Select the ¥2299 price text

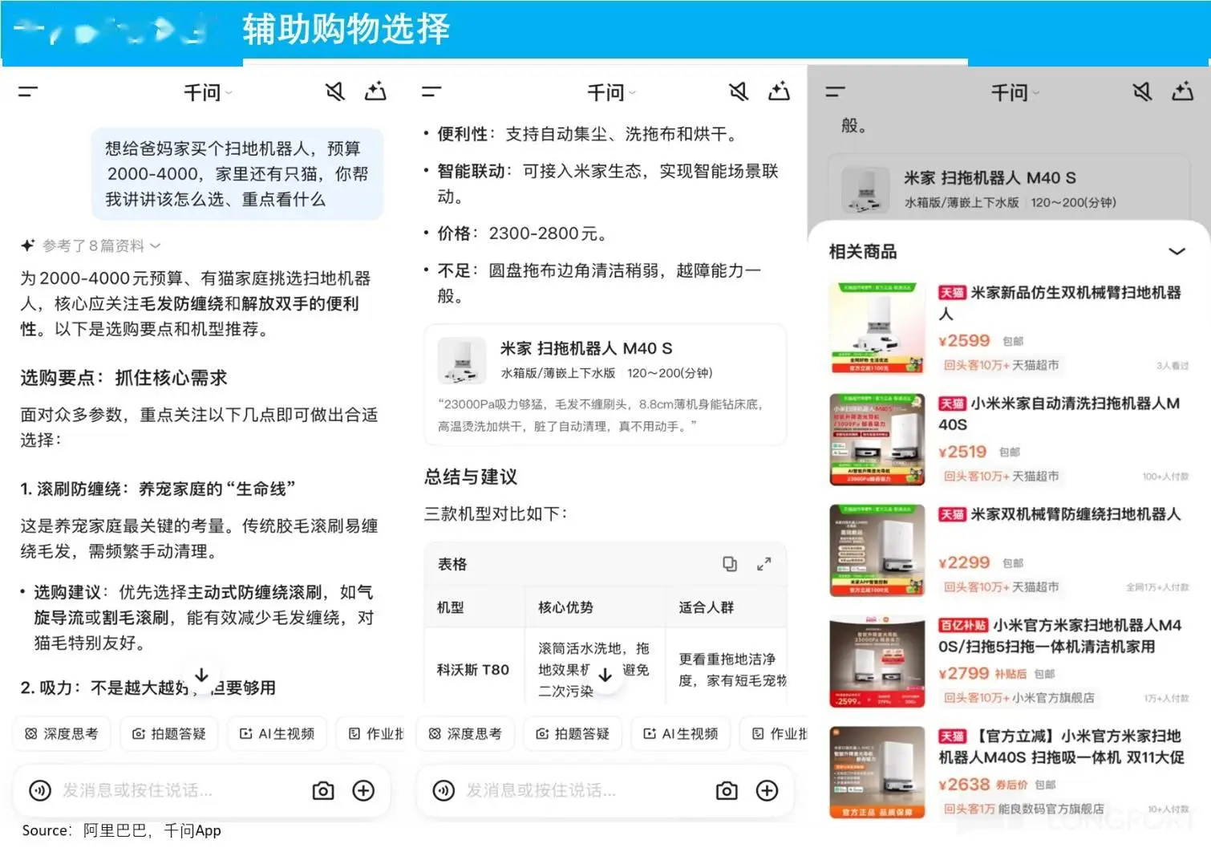[965, 563]
